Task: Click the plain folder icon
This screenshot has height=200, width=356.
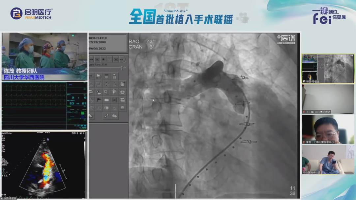Action: click(x=106, y=100)
